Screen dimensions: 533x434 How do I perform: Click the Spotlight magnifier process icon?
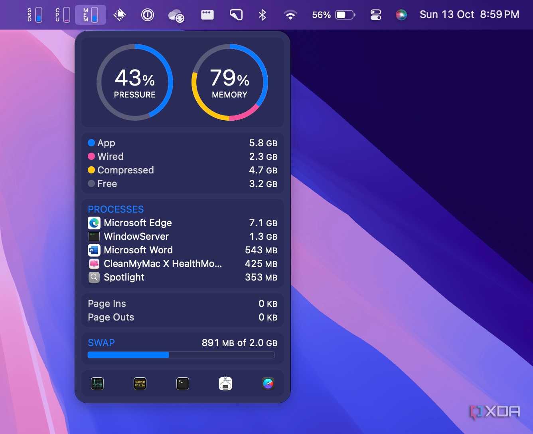[94, 277]
